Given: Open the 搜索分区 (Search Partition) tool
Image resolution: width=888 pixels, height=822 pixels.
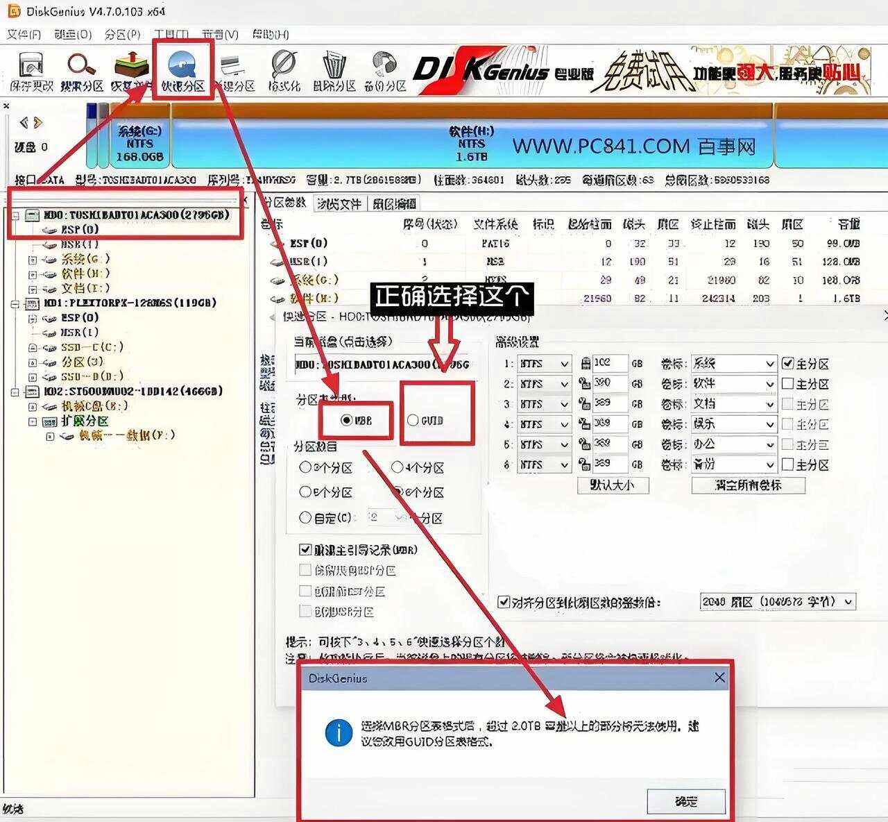Looking at the screenshot, I should click(80, 67).
